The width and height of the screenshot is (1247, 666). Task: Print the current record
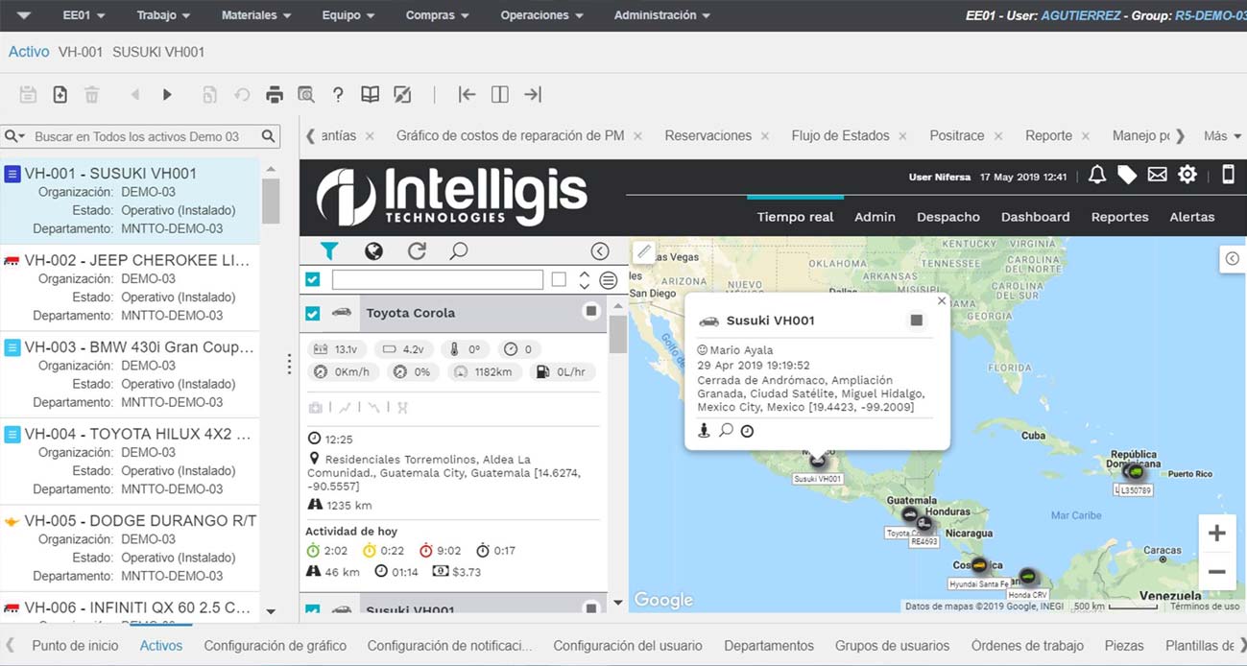[x=275, y=94]
